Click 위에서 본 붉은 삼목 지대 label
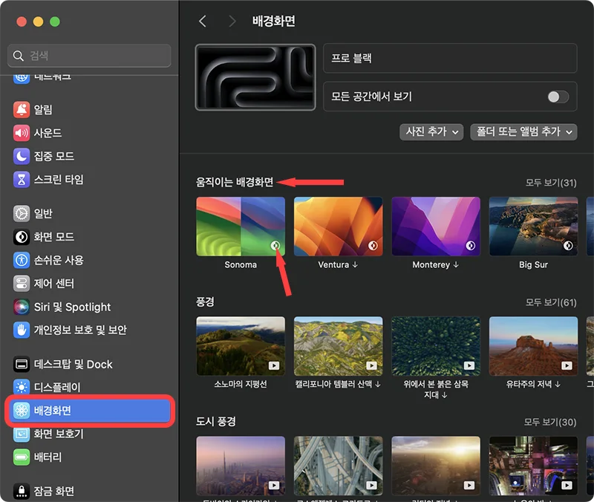 tap(436, 389)
